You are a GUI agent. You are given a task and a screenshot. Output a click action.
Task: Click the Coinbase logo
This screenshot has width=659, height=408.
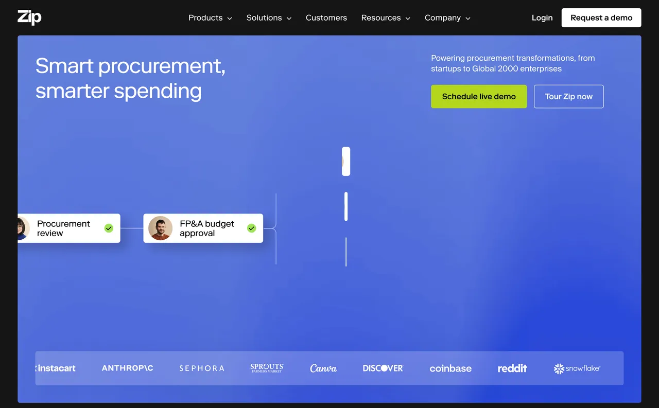pyautogui.click(x=450, y=368)
